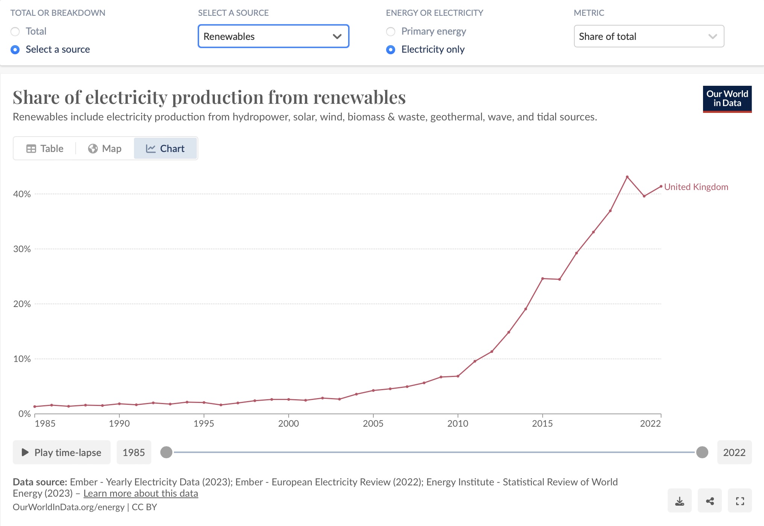Click the share chart icon

coord(710,501)
